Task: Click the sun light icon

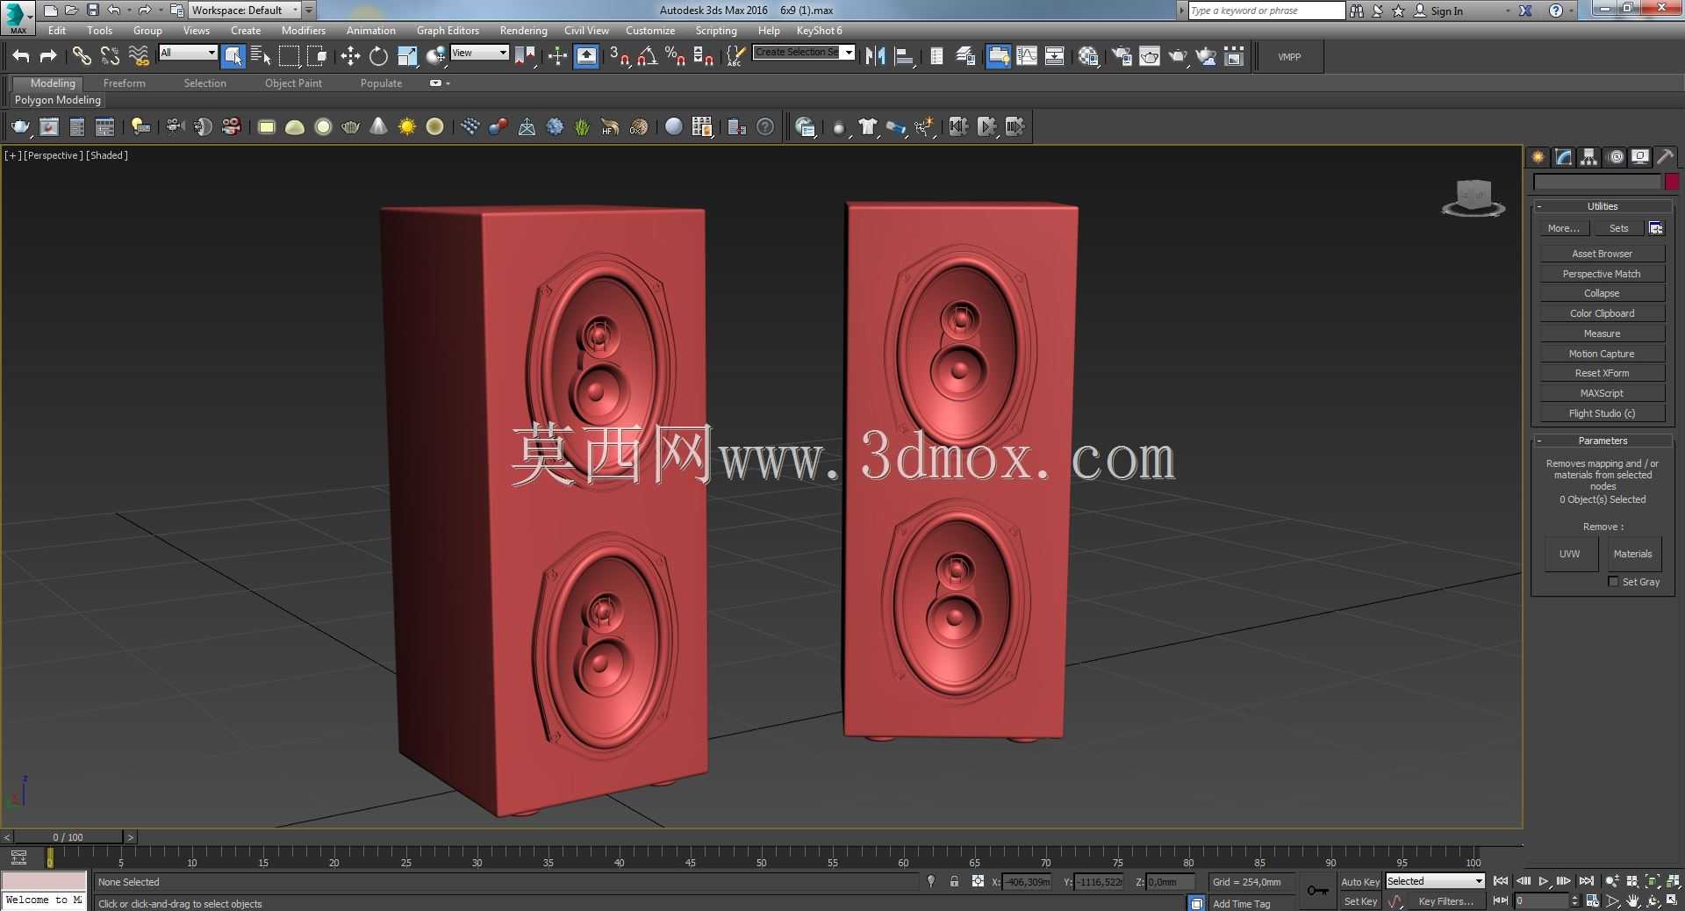Action: point(407,127)
